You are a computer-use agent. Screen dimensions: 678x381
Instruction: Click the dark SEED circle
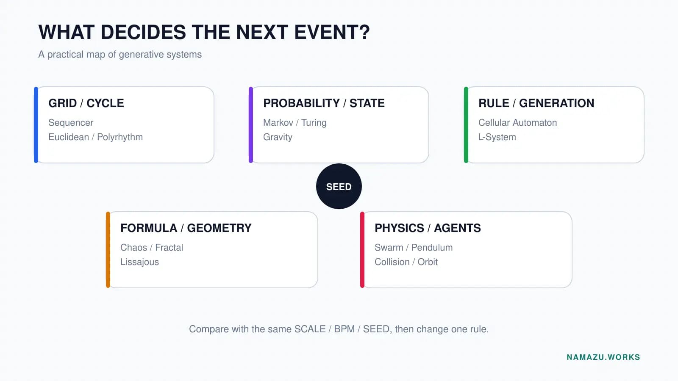click(339, 186)
